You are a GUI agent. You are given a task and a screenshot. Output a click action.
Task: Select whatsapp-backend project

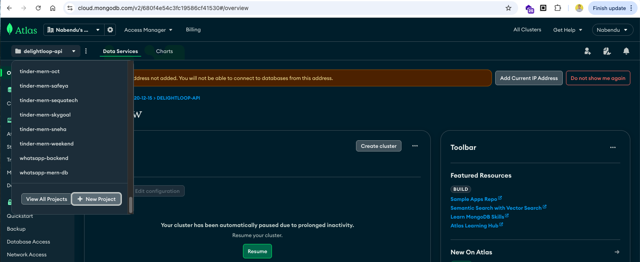click(70, 158)
